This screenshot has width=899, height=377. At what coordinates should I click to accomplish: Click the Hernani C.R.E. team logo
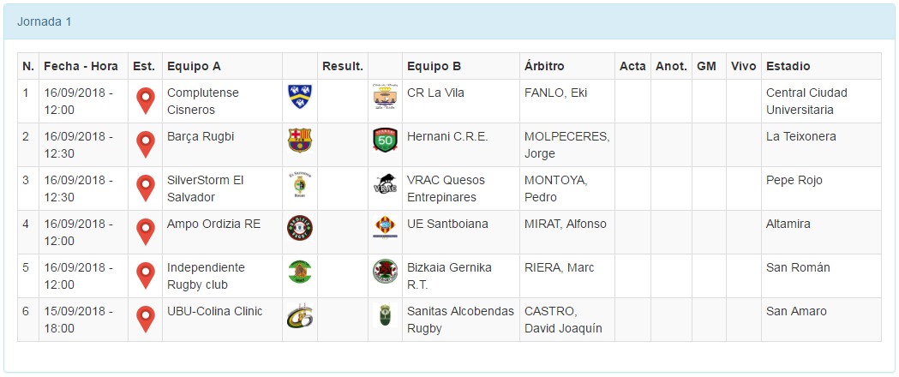pyautogui.click(x=385, y=140)
